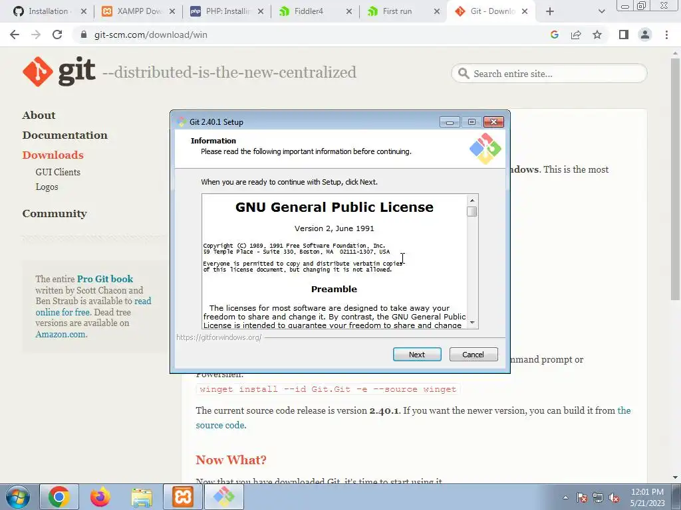The image size is (681, 510).
Task: Open the Windows Start menu
Action: point(18,497)
